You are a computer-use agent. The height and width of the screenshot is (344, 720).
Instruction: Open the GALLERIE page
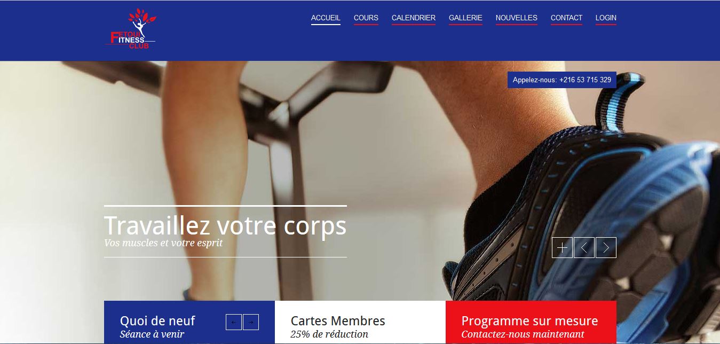465,18
